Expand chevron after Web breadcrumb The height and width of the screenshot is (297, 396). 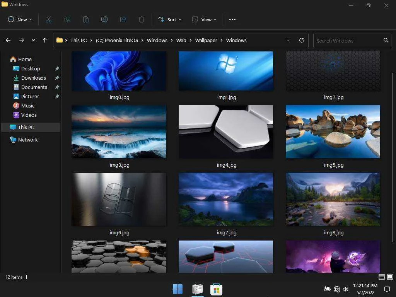pyautogui.click(x=190, y=40)
